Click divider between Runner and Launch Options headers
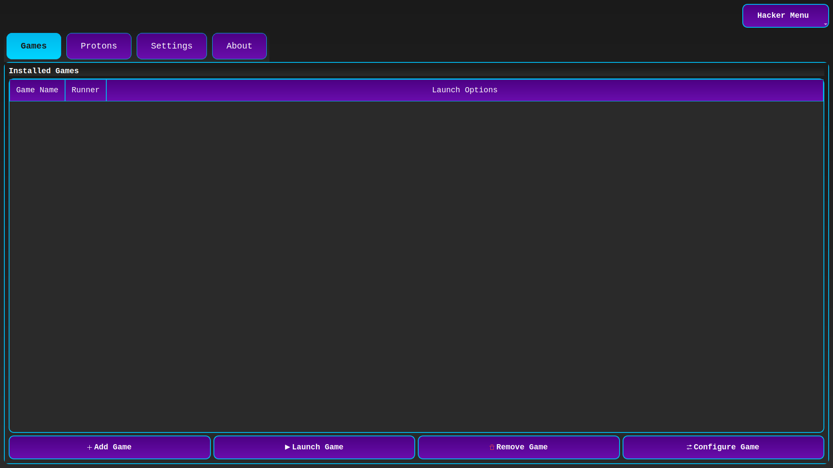Viewport: 833px width, 468px height. (106, 90)
